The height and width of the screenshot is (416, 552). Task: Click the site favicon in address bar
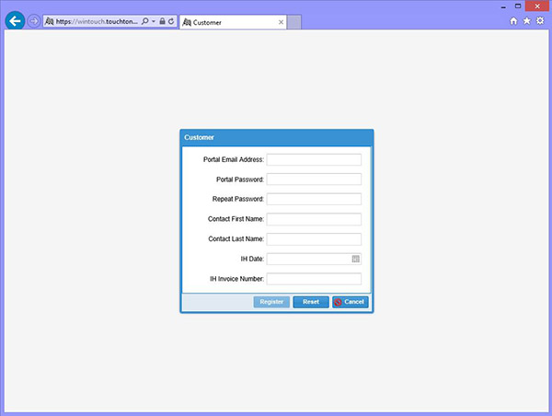50,21
